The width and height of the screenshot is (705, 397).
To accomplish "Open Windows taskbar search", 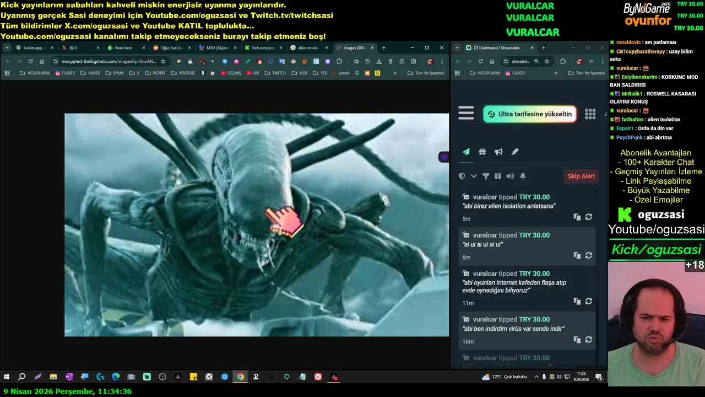I will 22,377.
